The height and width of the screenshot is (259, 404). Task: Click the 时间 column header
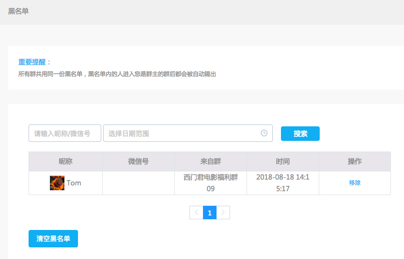pos(282,161)
